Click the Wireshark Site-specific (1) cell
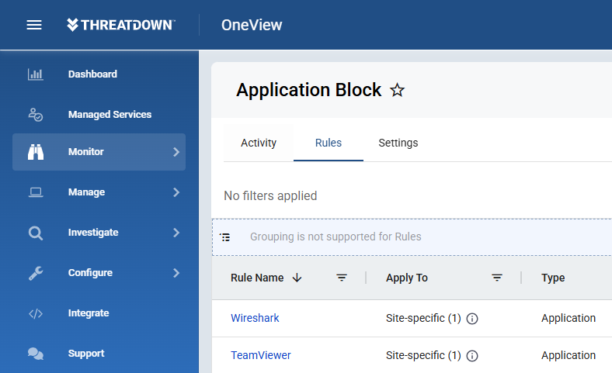The width and height of the screenshot is (612, 373). [x=423, y=318]
